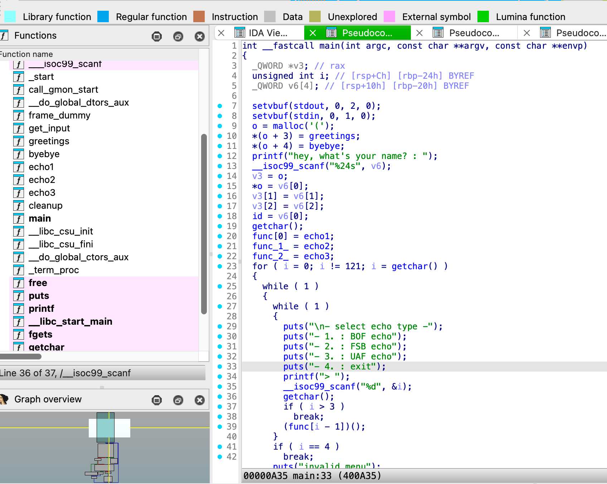Toggle breakpoint dot on line 39
Screen dimensions: 607x484
[220, 427]
